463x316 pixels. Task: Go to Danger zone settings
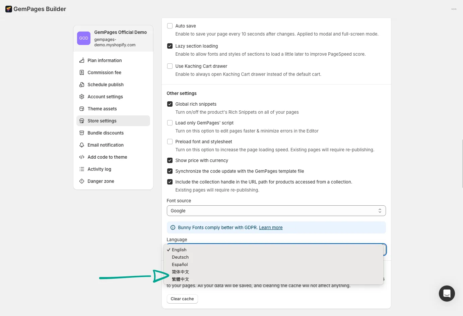point(113,181)
